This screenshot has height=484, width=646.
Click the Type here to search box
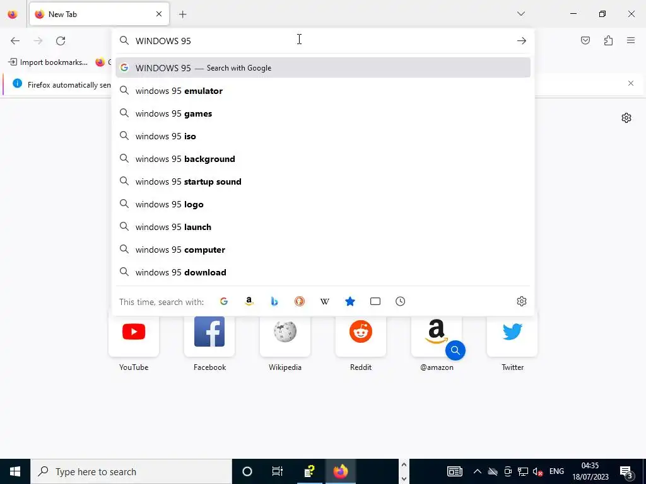coord(131,471)
